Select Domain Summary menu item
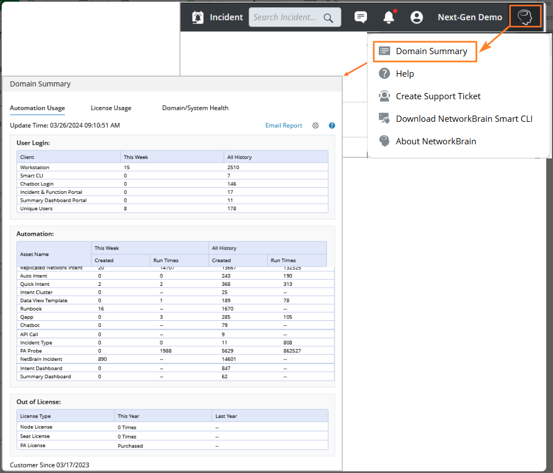Image resolution: width=553 pixels, height=473 pixels. click(431, 51)
